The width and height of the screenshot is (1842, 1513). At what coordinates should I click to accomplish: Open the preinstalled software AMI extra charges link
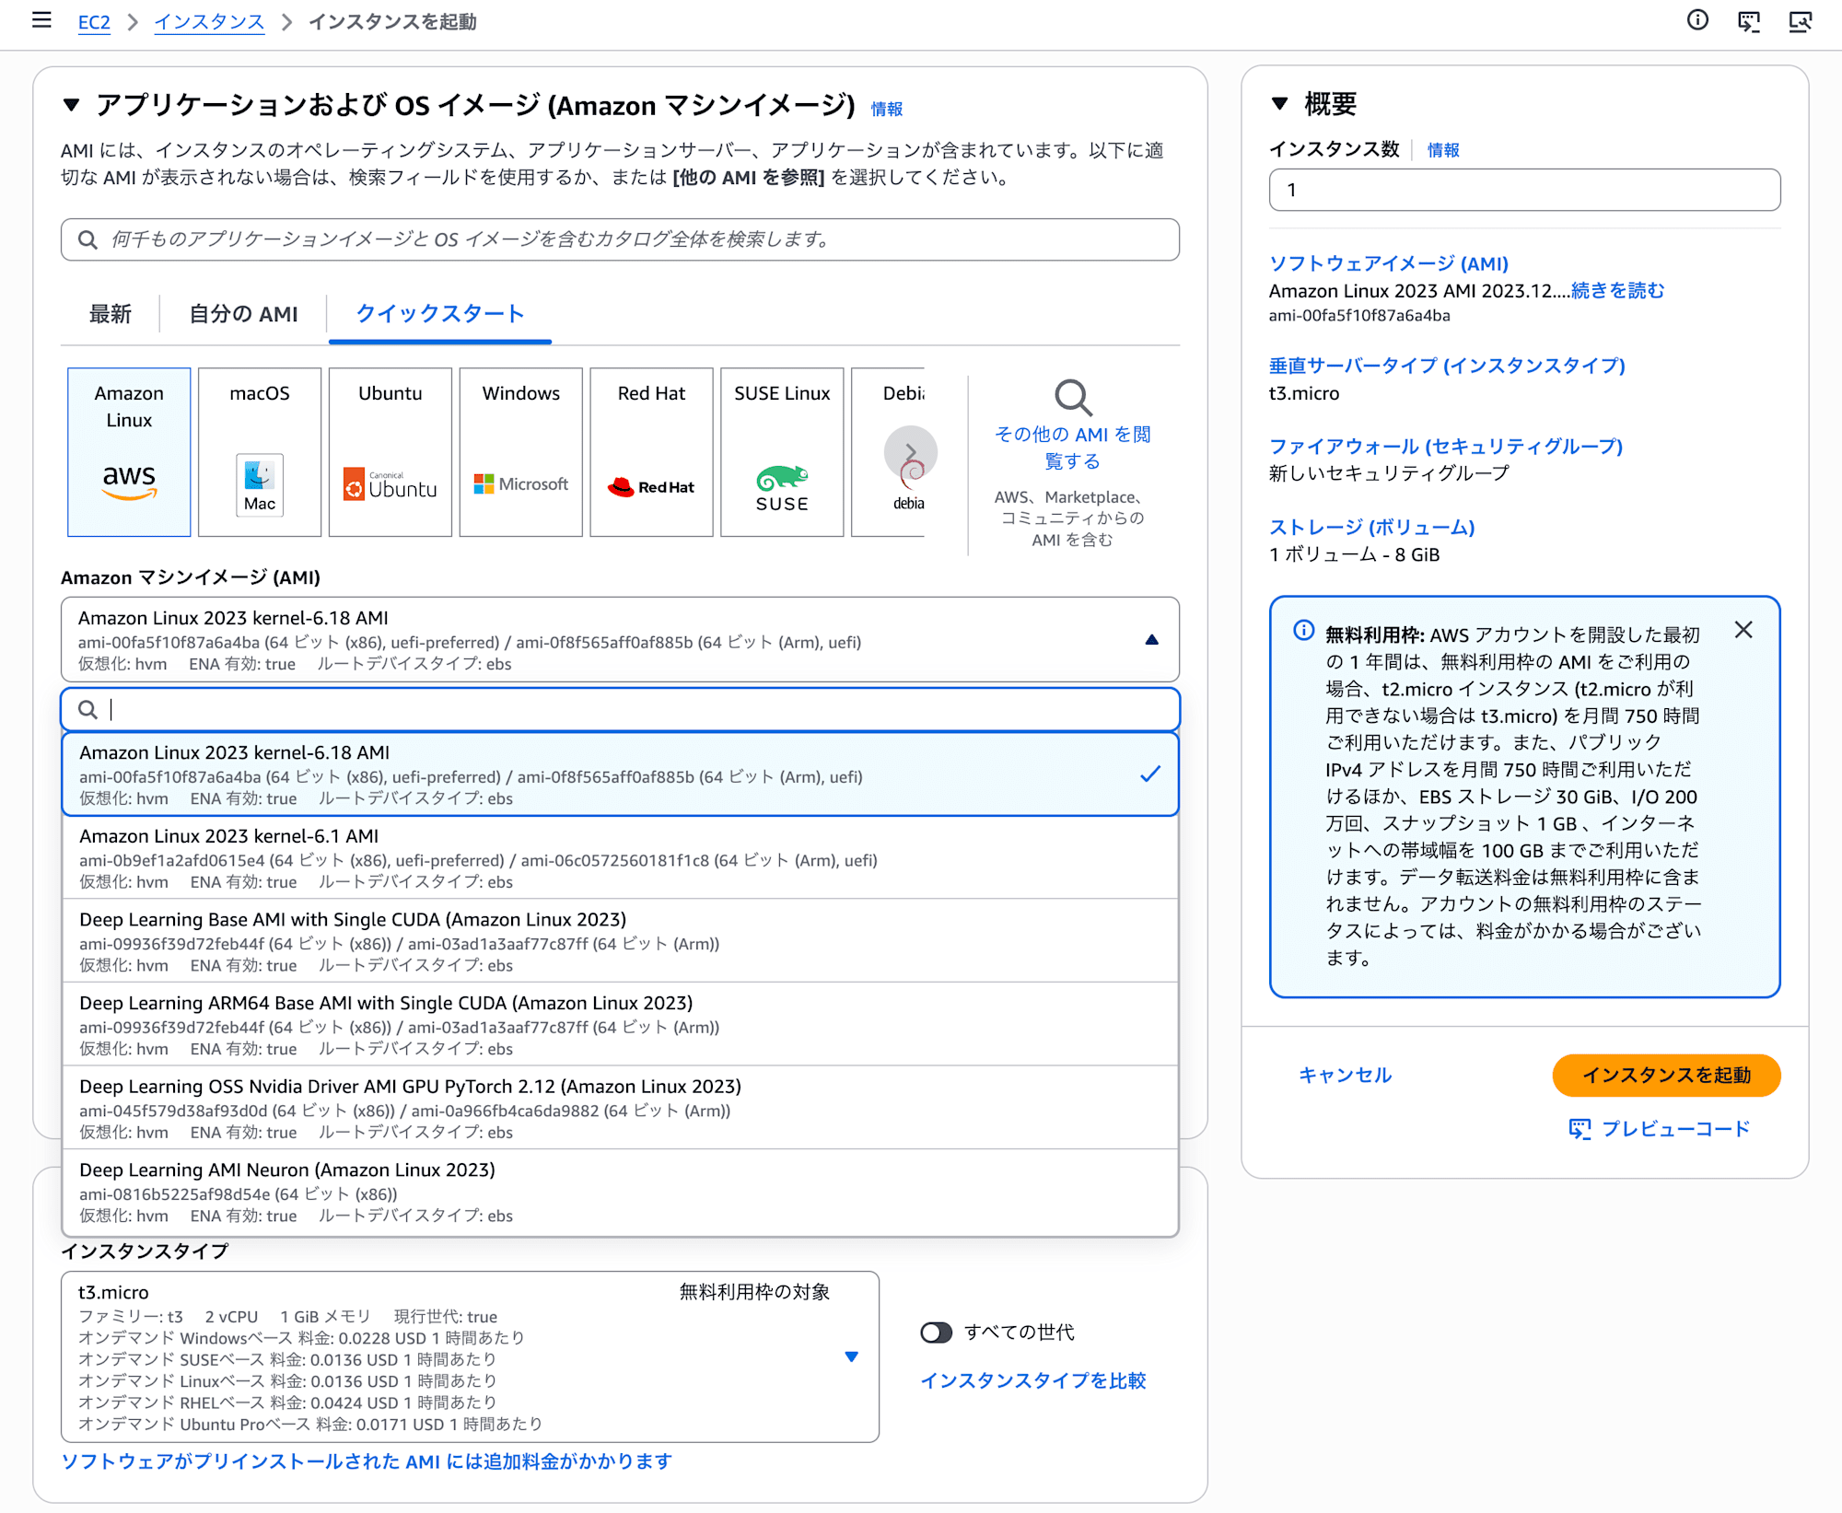coord(367,1461)
